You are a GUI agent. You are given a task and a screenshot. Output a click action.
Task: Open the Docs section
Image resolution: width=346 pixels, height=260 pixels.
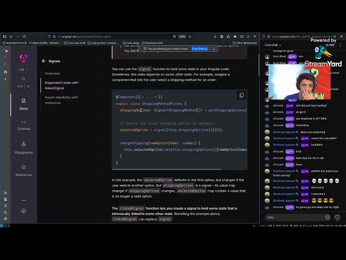coord(24,104)
